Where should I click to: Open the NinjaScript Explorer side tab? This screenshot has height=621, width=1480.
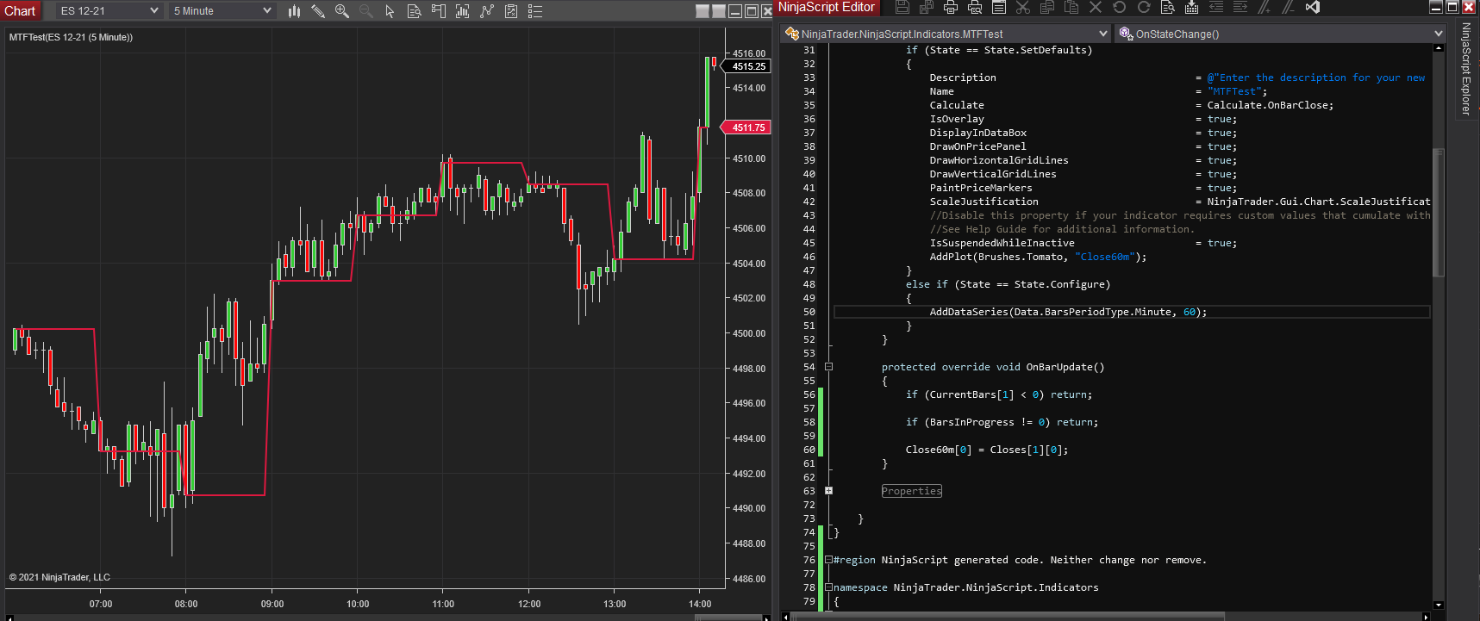coord(1465,69)
